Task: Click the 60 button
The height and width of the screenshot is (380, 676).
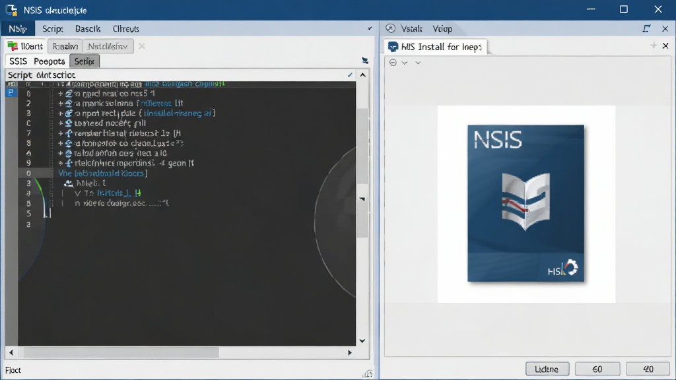Action: (597, 369)
